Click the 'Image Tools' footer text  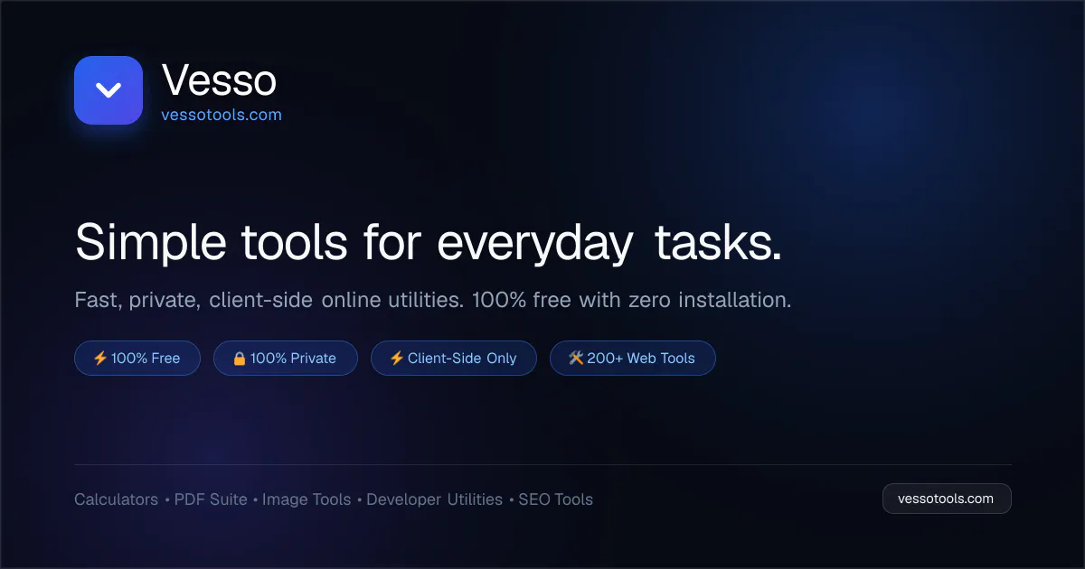pos(307,499)
